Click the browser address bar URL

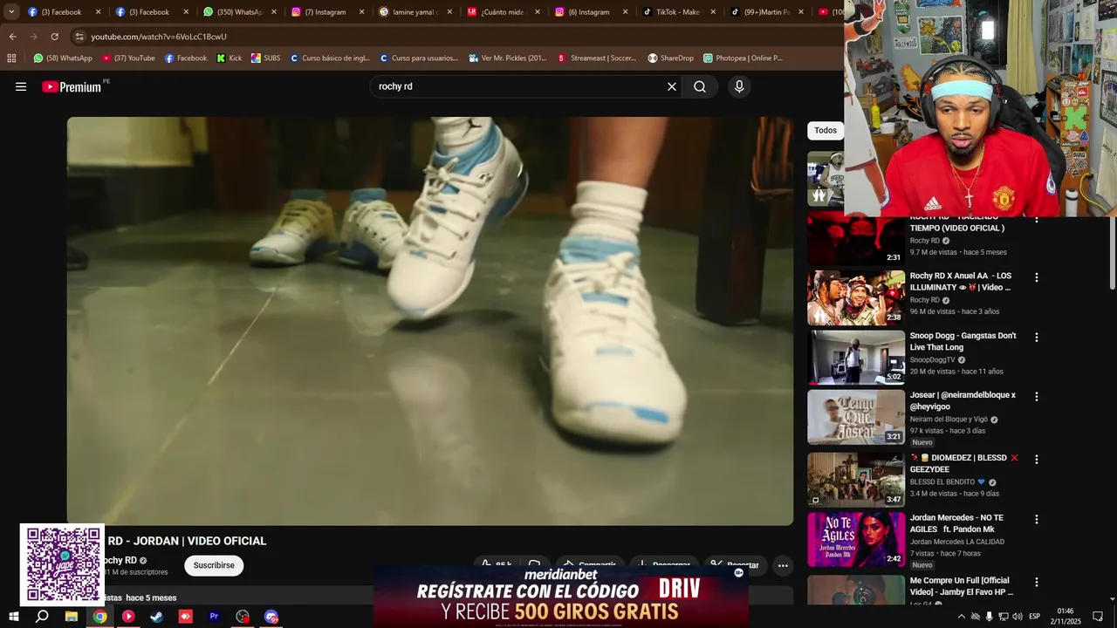click(x=159, y=37)
